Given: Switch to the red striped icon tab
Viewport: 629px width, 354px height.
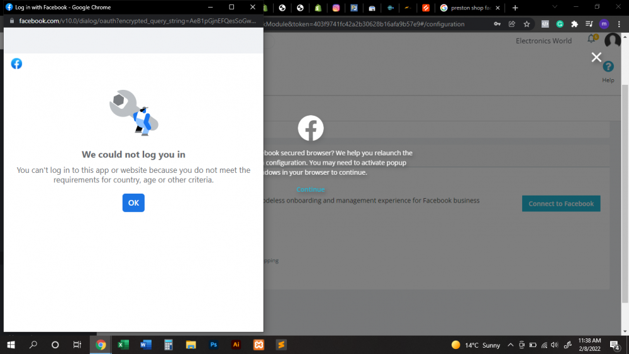Looking at the screenshot, I should 426,8.
